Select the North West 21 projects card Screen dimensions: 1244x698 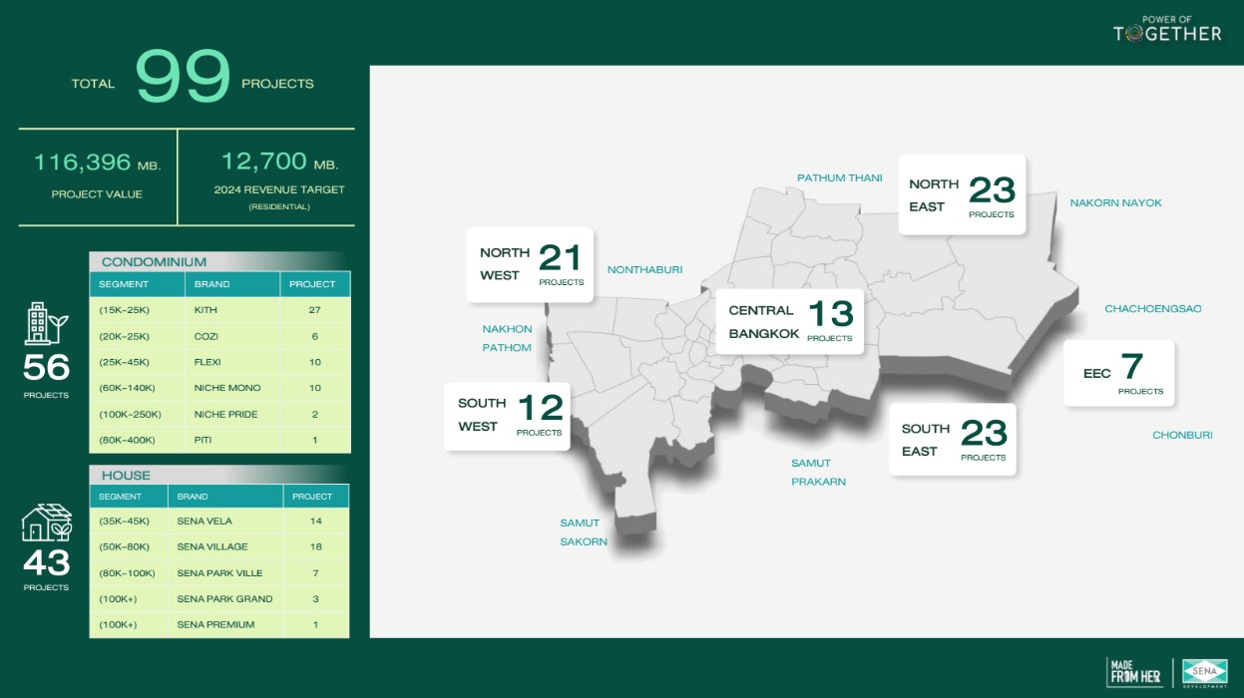click(x=530, y=264)
